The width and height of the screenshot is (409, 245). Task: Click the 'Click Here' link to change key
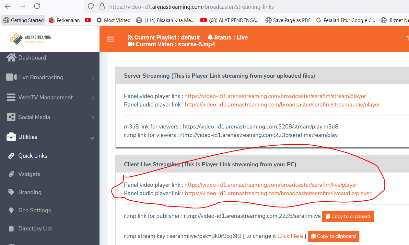coord(290,236)
